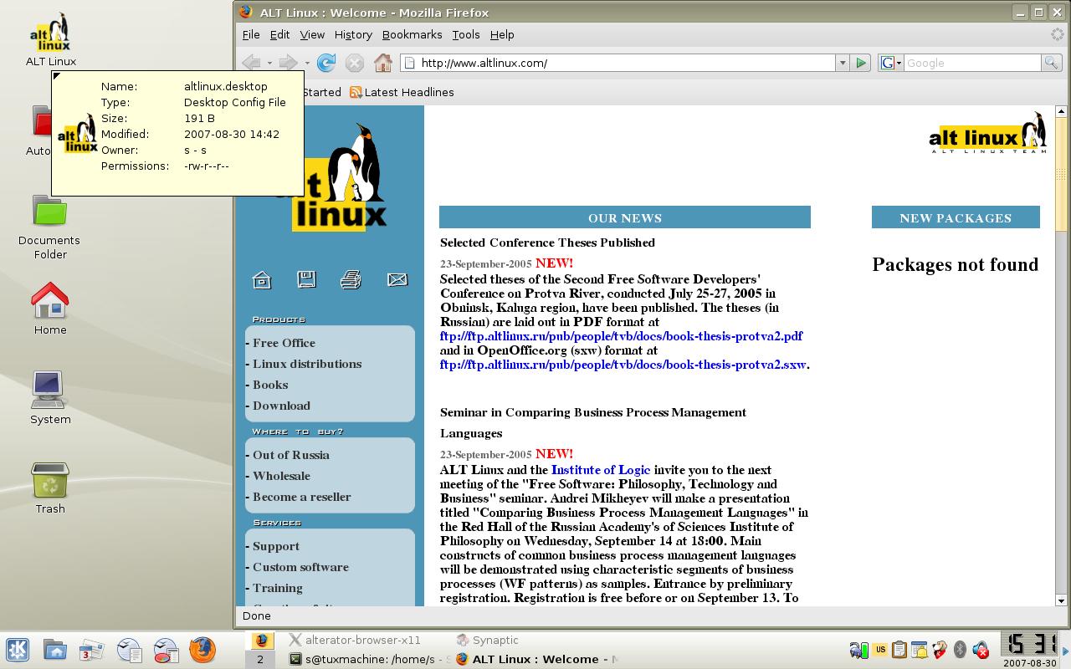Open Out of Russia link
The width and height of the screenshot is (1071, 669).
pyautogui.click(x=291, y=455)
